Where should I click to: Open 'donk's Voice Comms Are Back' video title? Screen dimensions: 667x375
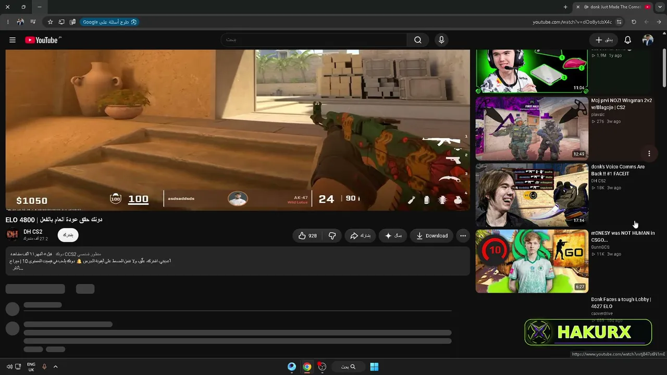coord(617,170)
